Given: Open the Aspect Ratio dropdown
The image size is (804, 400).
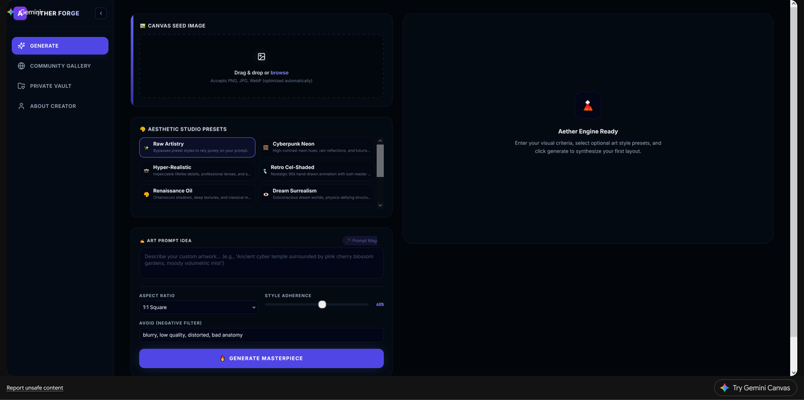Looking at the screenshot, I should pyautogui.click(x=198, y=308).
